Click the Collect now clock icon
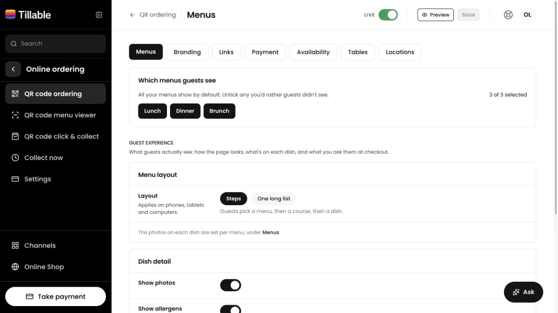558x313 pixels. 15,158
